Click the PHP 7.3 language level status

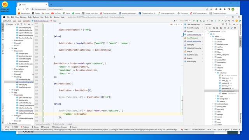(187, 129)
